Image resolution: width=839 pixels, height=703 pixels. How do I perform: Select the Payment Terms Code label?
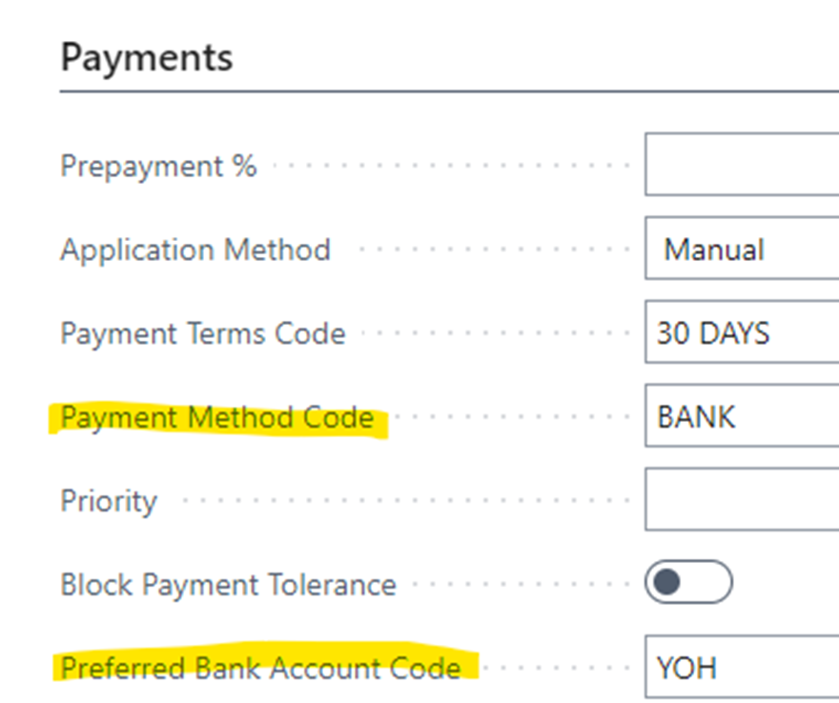click(202, 333)
